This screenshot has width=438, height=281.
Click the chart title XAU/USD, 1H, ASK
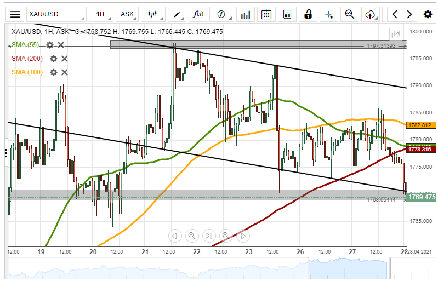(40, 32)
